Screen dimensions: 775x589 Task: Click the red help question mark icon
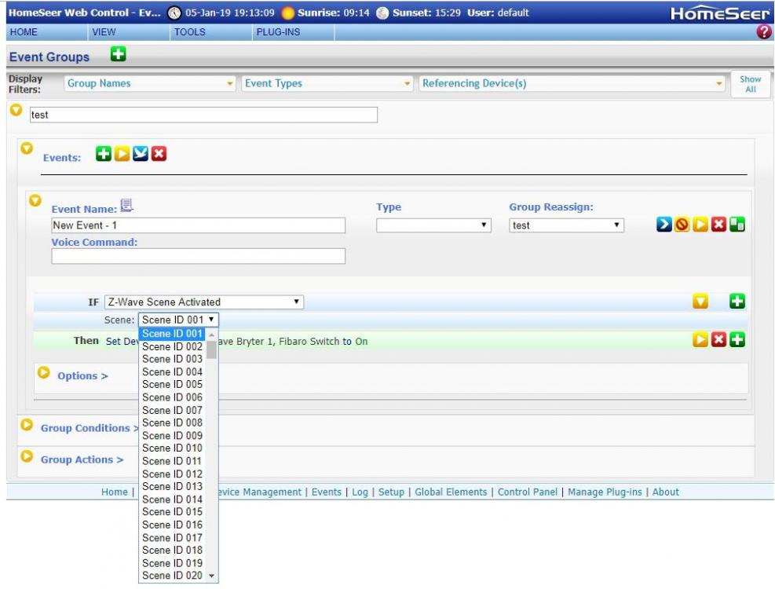pyautogui.click(x=764, y=32)
